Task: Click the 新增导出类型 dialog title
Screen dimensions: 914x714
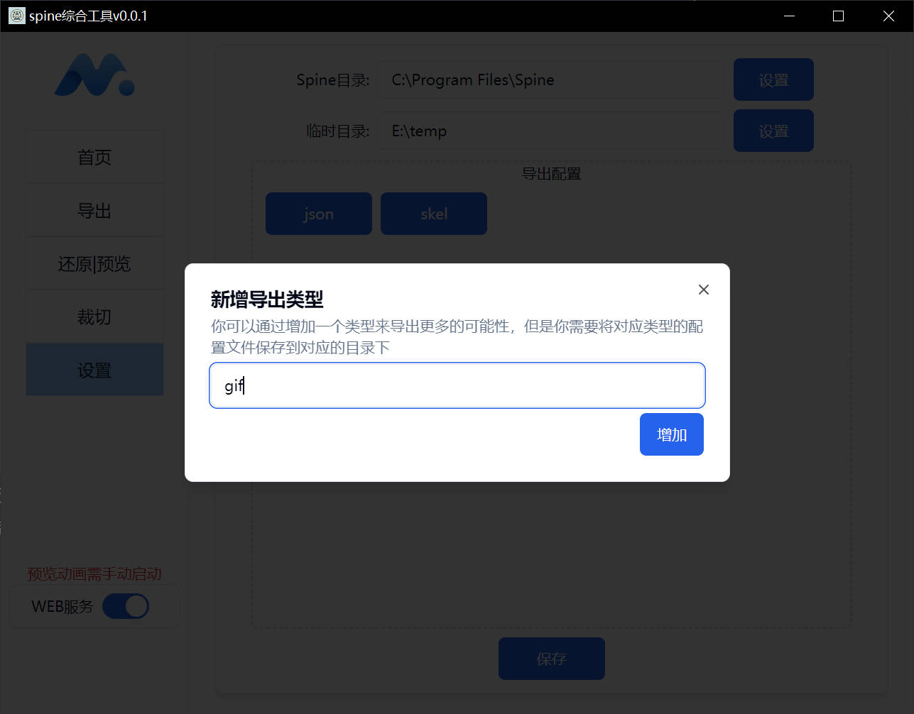Action: (x=266, y=300)
